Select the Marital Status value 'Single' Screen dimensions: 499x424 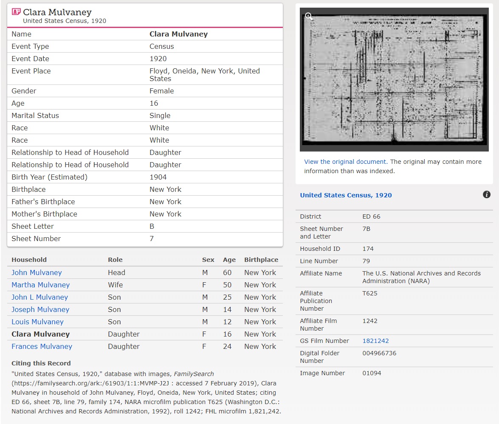(160, 115)
